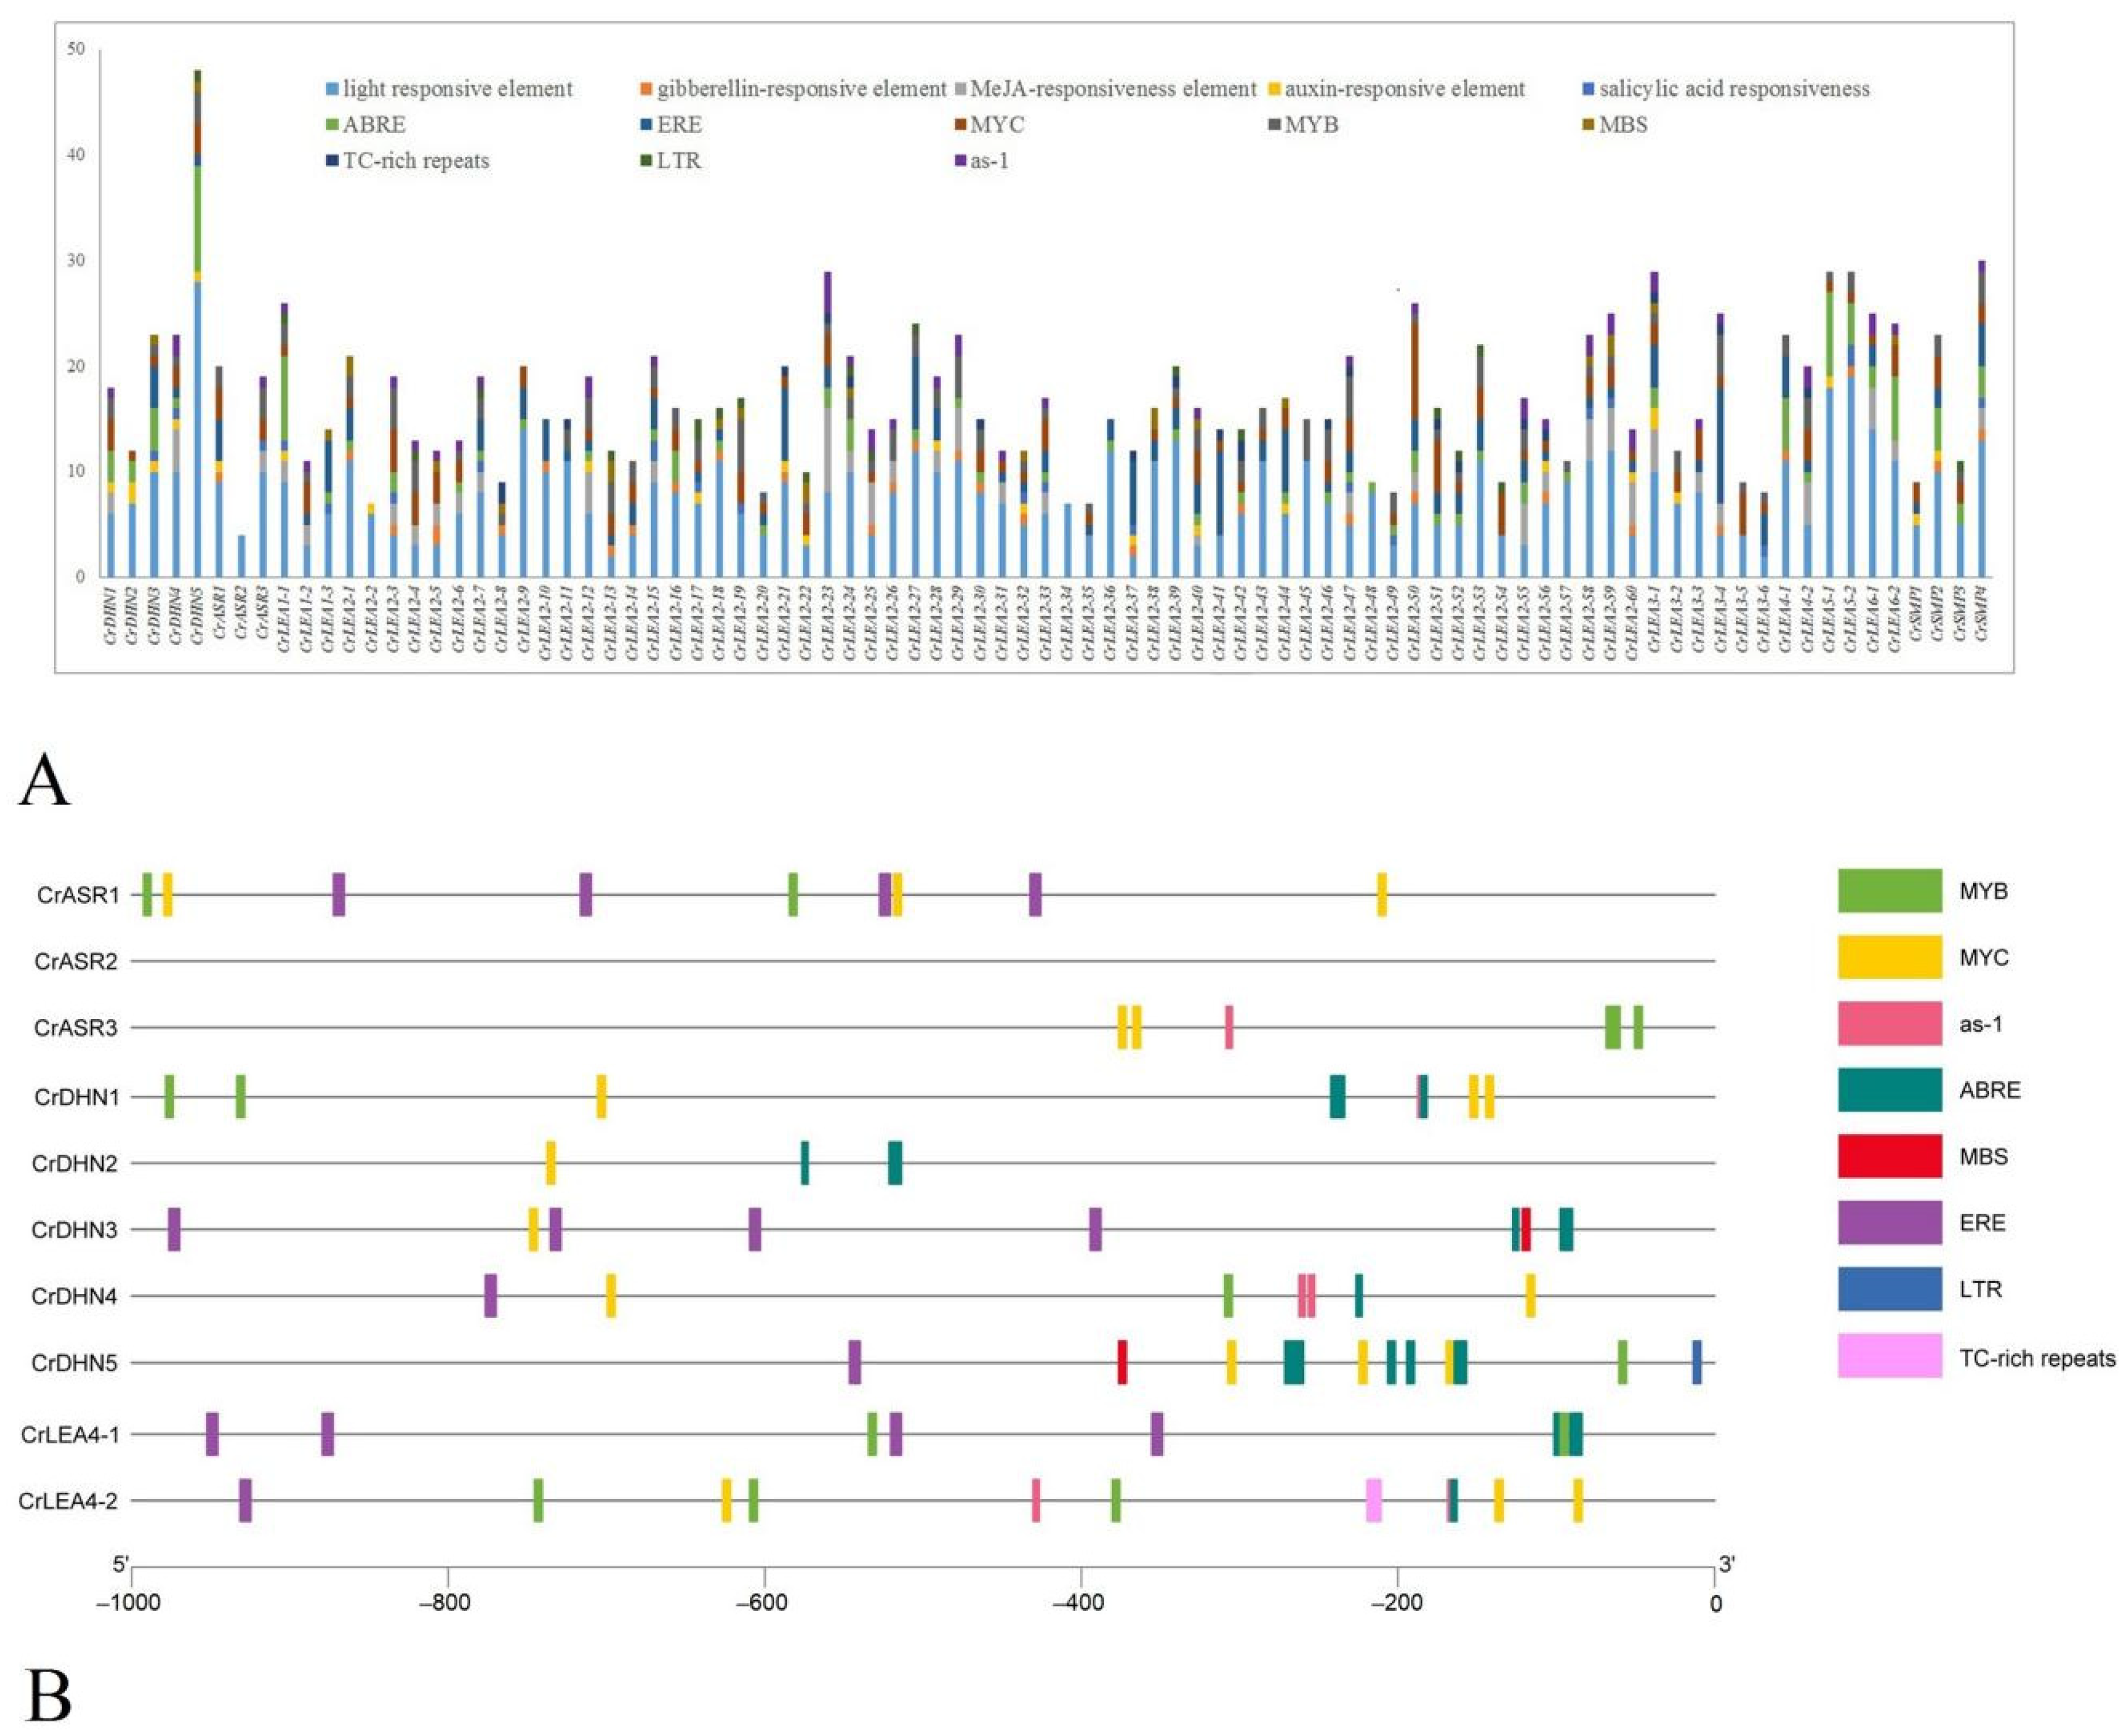Click the red MBS legend swatch
Screen dimensions: 2122x1736
[1889, 1156]
